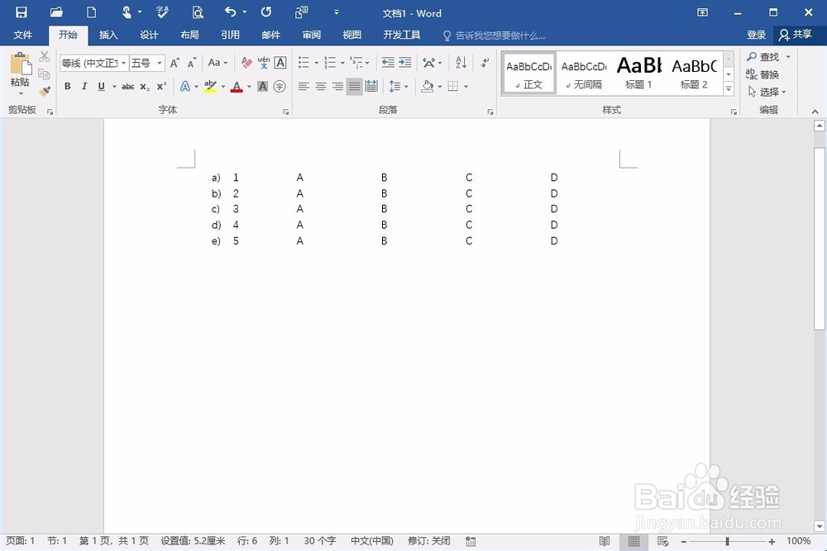Click the vertical scrollbar down arrow
Image resolution: width=827 pixels, height=551 pixels.
[819, 525]
